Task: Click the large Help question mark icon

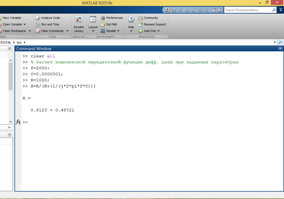Action: coord(131,19)
